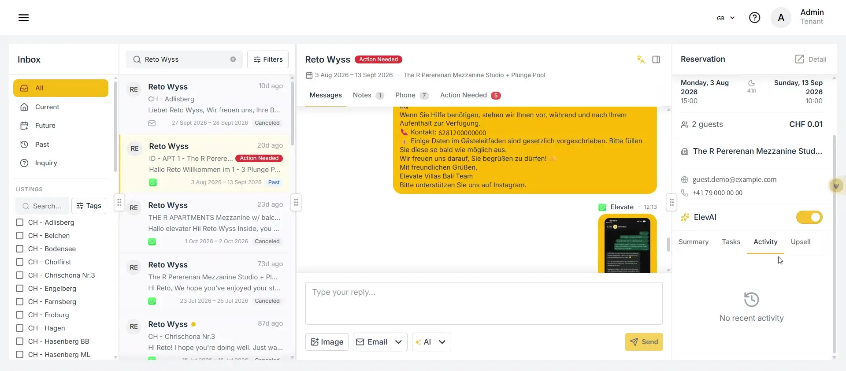This screenshot has width=846, height=371.
Task: Switch to the Phone tab
Action: [x=412, y=95]
